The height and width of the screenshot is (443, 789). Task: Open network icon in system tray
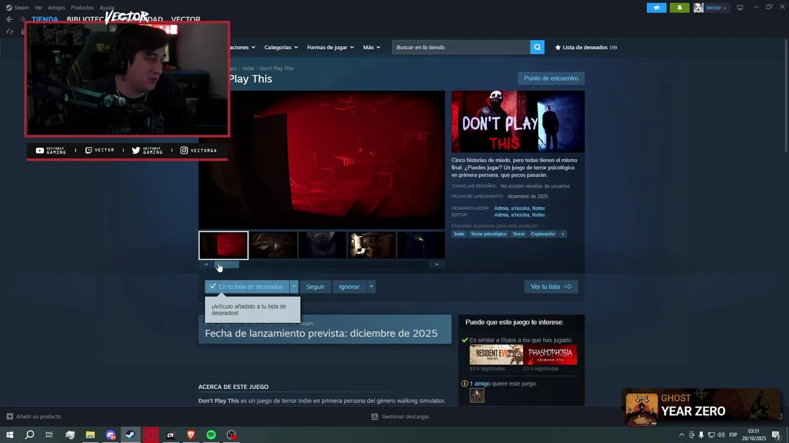711,435
